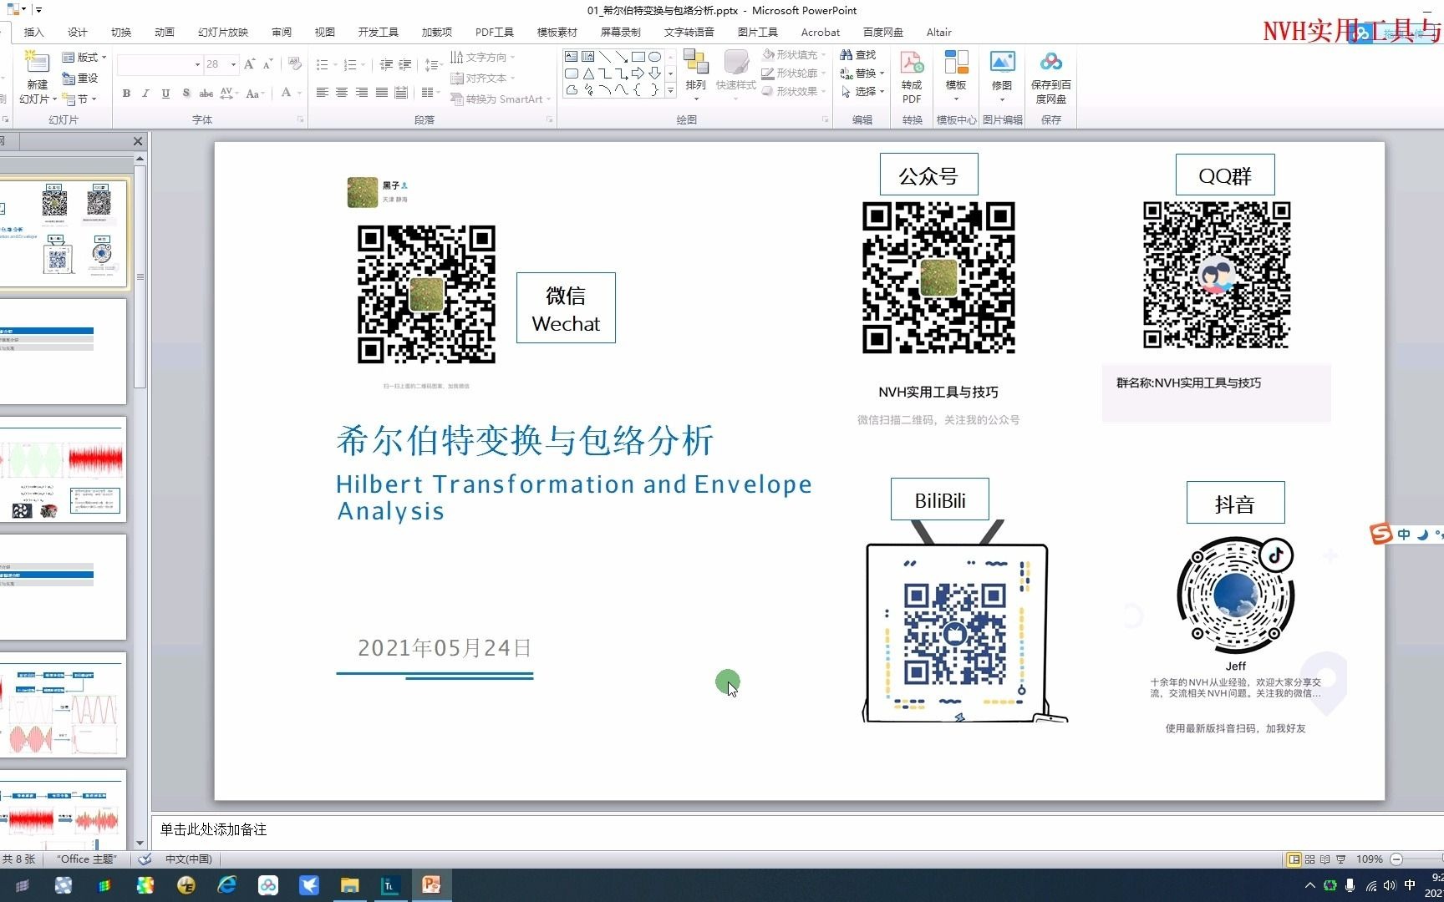Select the second slide thumbnail
Image resolution: width=1444 pixels, height=902 pixels.
tap(64, 352)
